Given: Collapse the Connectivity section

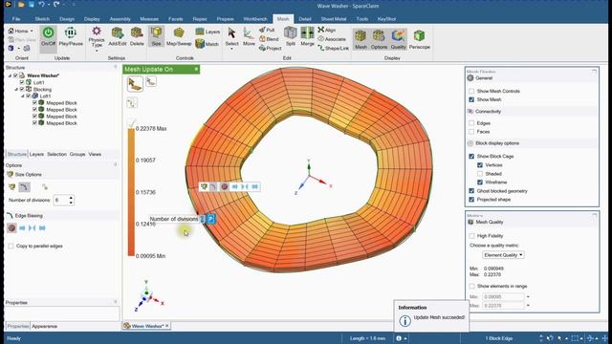Looking at the screenshot, I should tap(470, 111).
